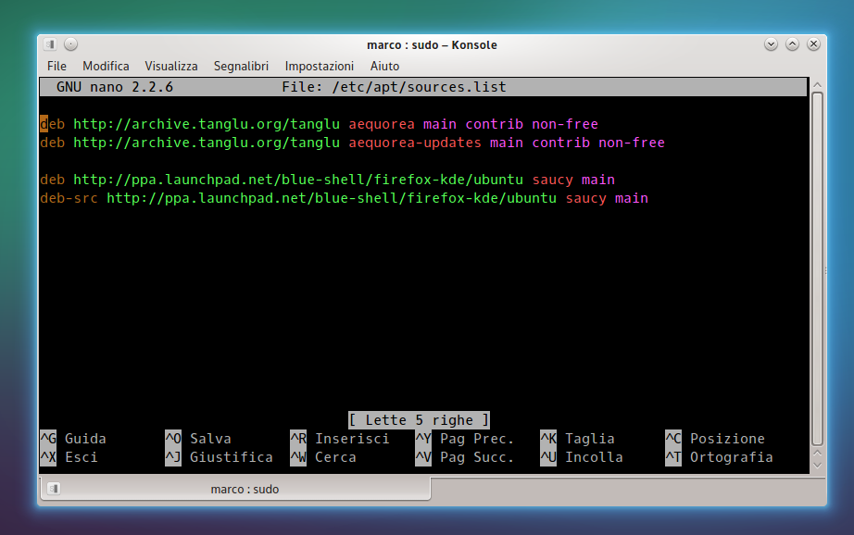Viewport: 854px width, 535px height.
Task: Open the Visualizza menu
Action: (x=171, y=66)
